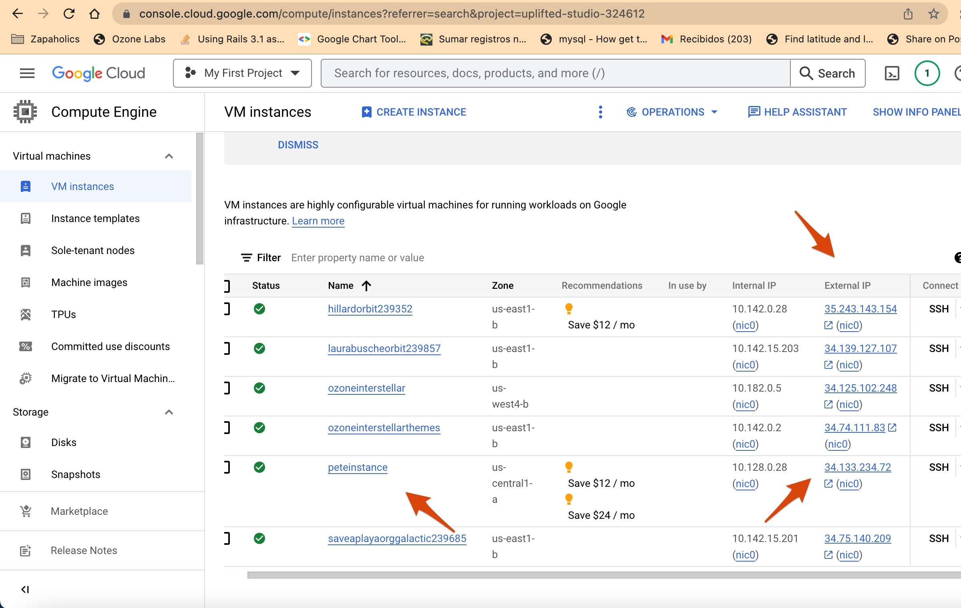
Task: Open external link icon for 34.74.111.83
Action: coord(892,428)
